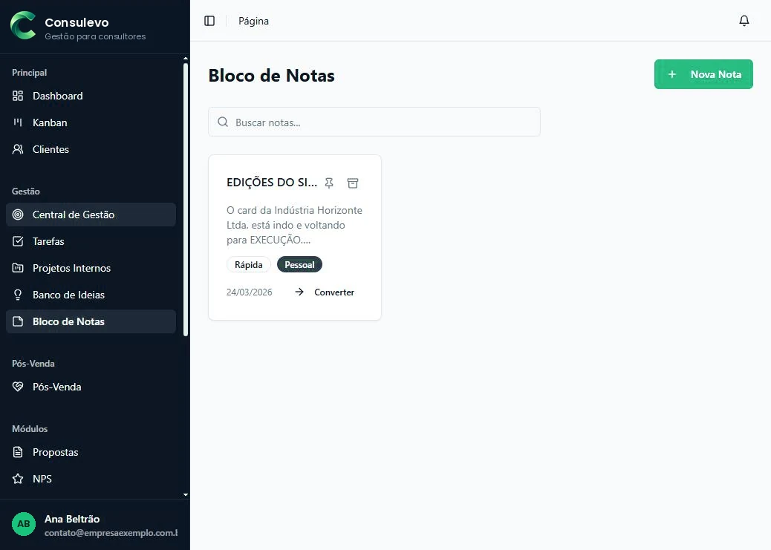Click the note date 24/03/2026
Viewport: 771px width, 550px height.
pos(250,292)
